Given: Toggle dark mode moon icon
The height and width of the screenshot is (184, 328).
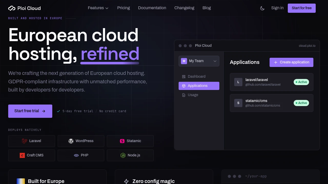Looking at the screenshot, I should (x=262, y=8).
